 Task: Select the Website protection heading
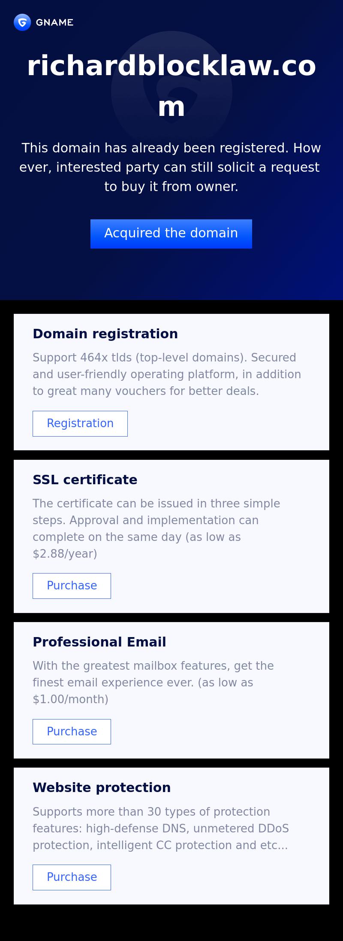pyautogui.click(x=102, y=787)
